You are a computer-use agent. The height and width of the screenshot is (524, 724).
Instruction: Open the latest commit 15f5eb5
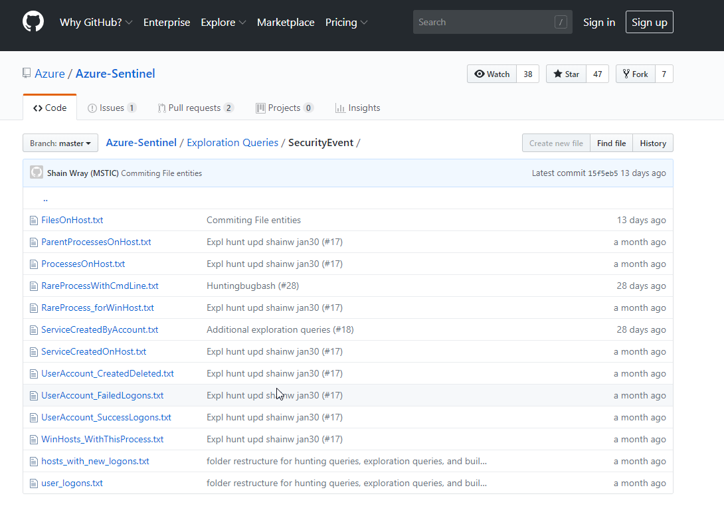tap(602, 173)
